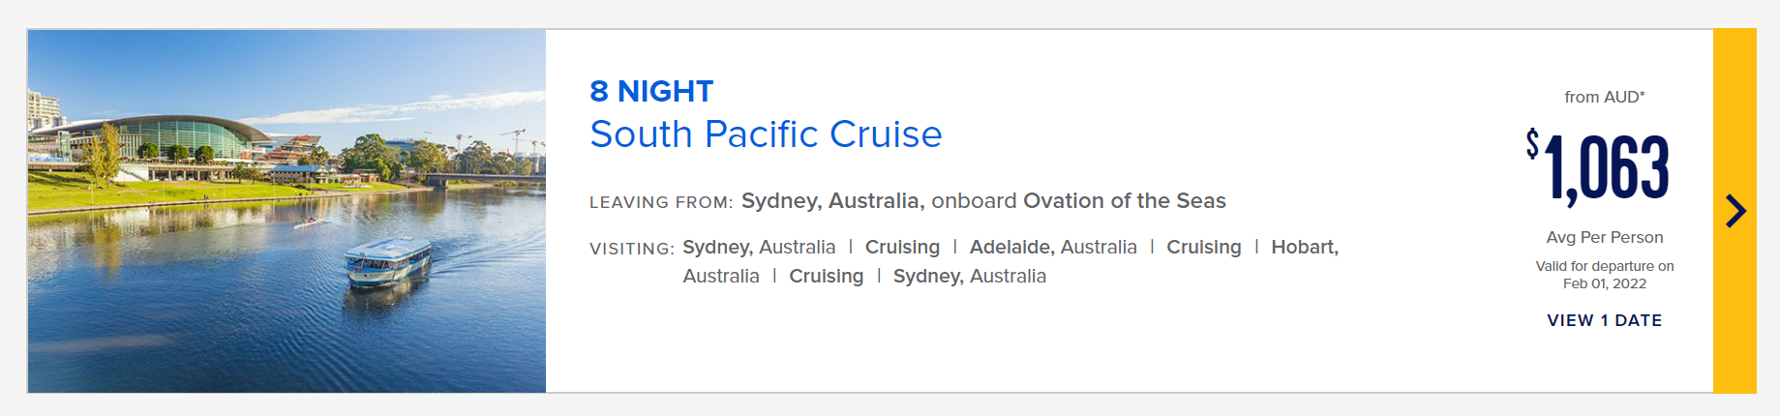Screen dimensions: 1780x416
Task: Click Sydney, Australia in the Leaving From line
Action: [x=830, y=200]
